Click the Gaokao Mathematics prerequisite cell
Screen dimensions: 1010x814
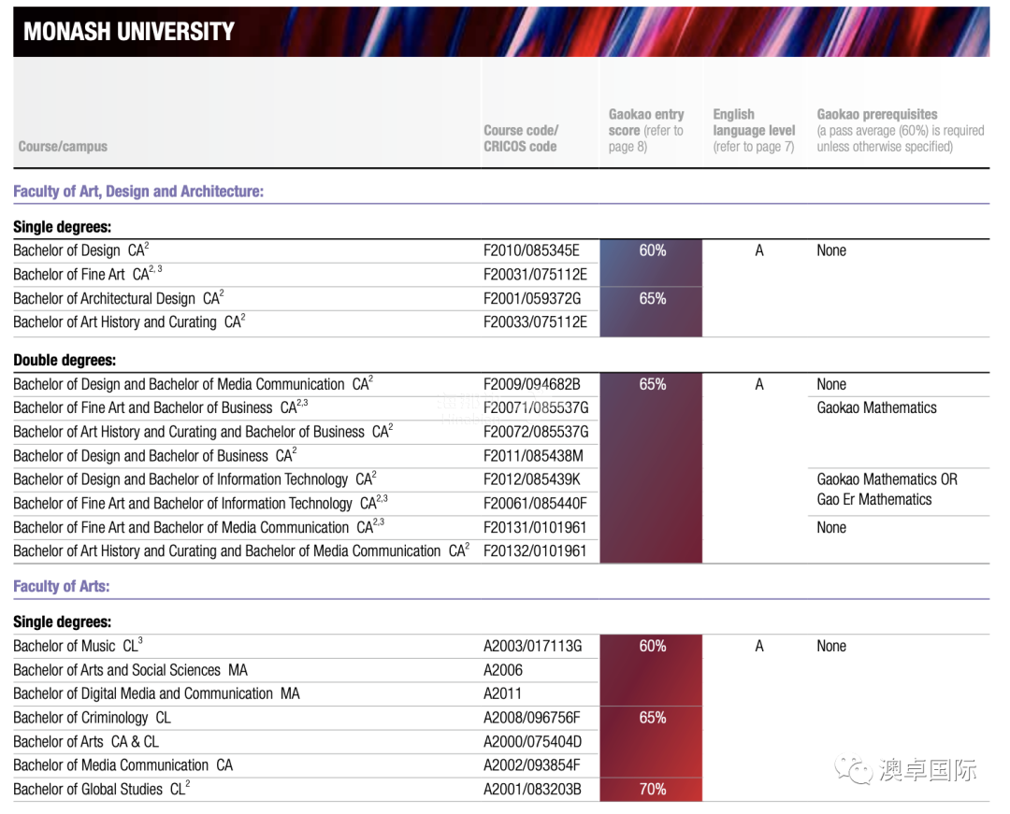876,407
